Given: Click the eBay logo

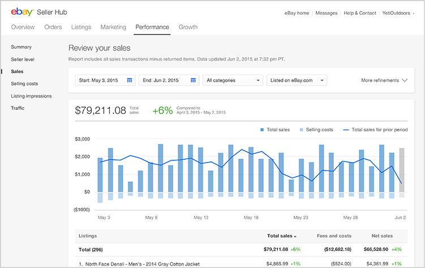Looking at the screenshot, I should [x=22, y=12].
